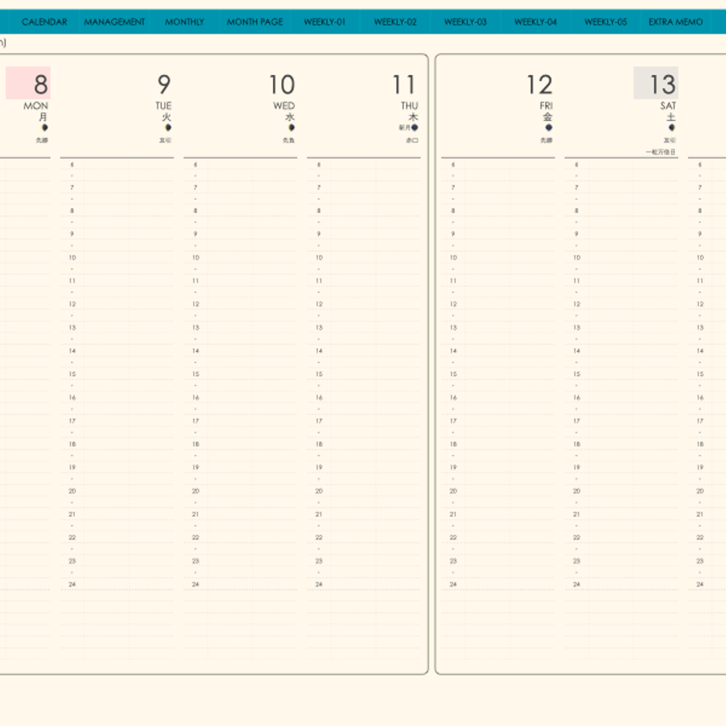This screenshot has height=726, width=726.
Task: Click the date number 9
Action: click(x=164, y=84)
